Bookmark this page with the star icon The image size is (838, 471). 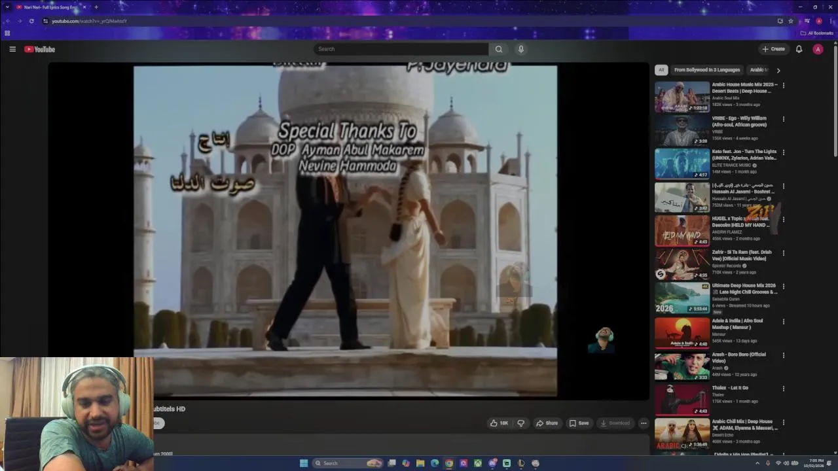[x=791, y=21]
